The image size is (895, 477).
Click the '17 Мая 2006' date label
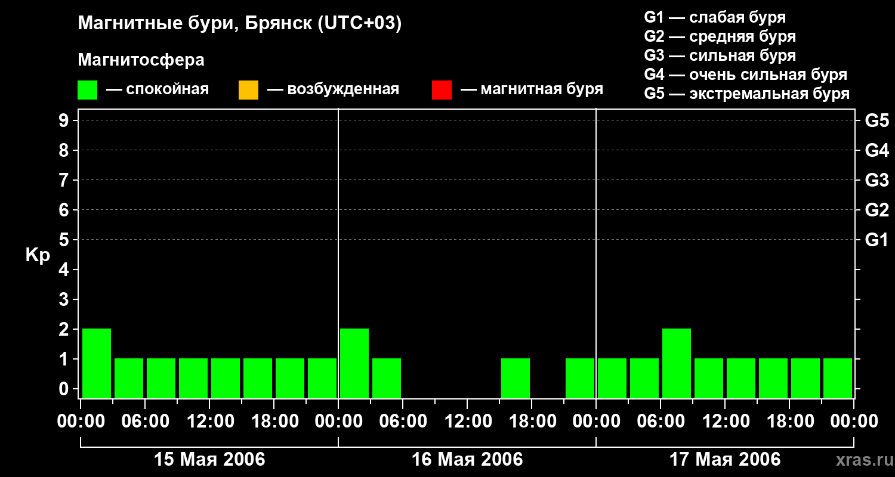point(725,459)
